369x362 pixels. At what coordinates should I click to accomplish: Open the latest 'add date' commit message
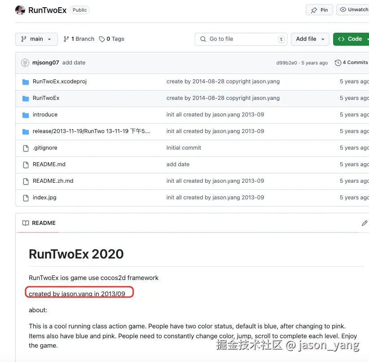click(x=74, y=63)
